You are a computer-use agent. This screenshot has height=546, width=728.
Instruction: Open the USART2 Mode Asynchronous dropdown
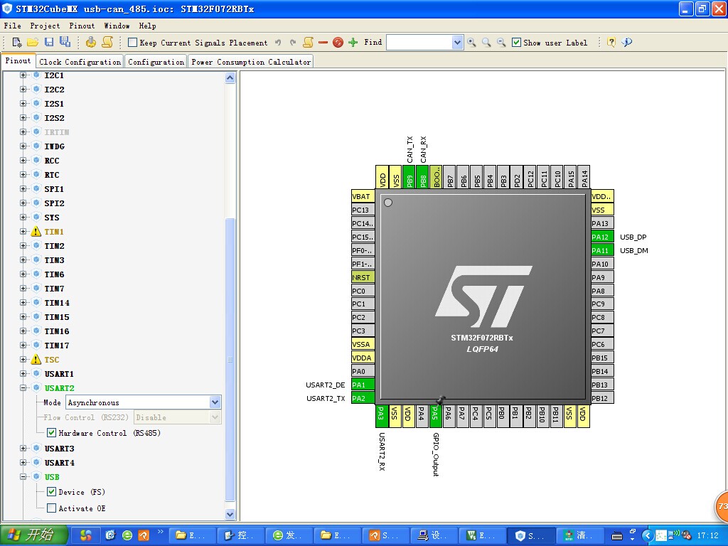pos(215,402)
